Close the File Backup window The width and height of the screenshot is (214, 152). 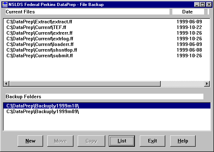209,5
